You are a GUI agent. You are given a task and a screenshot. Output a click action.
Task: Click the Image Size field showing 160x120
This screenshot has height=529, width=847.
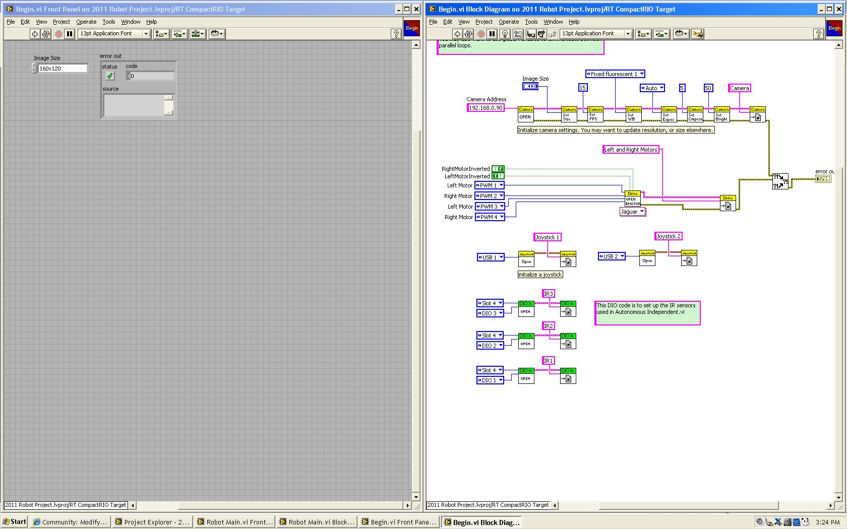63,69
